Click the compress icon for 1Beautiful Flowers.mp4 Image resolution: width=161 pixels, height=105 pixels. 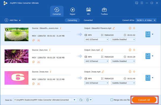(x=134, y=28)
